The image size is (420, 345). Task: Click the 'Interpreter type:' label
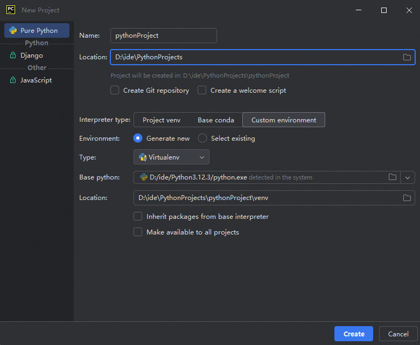click(x=105, y=120)
